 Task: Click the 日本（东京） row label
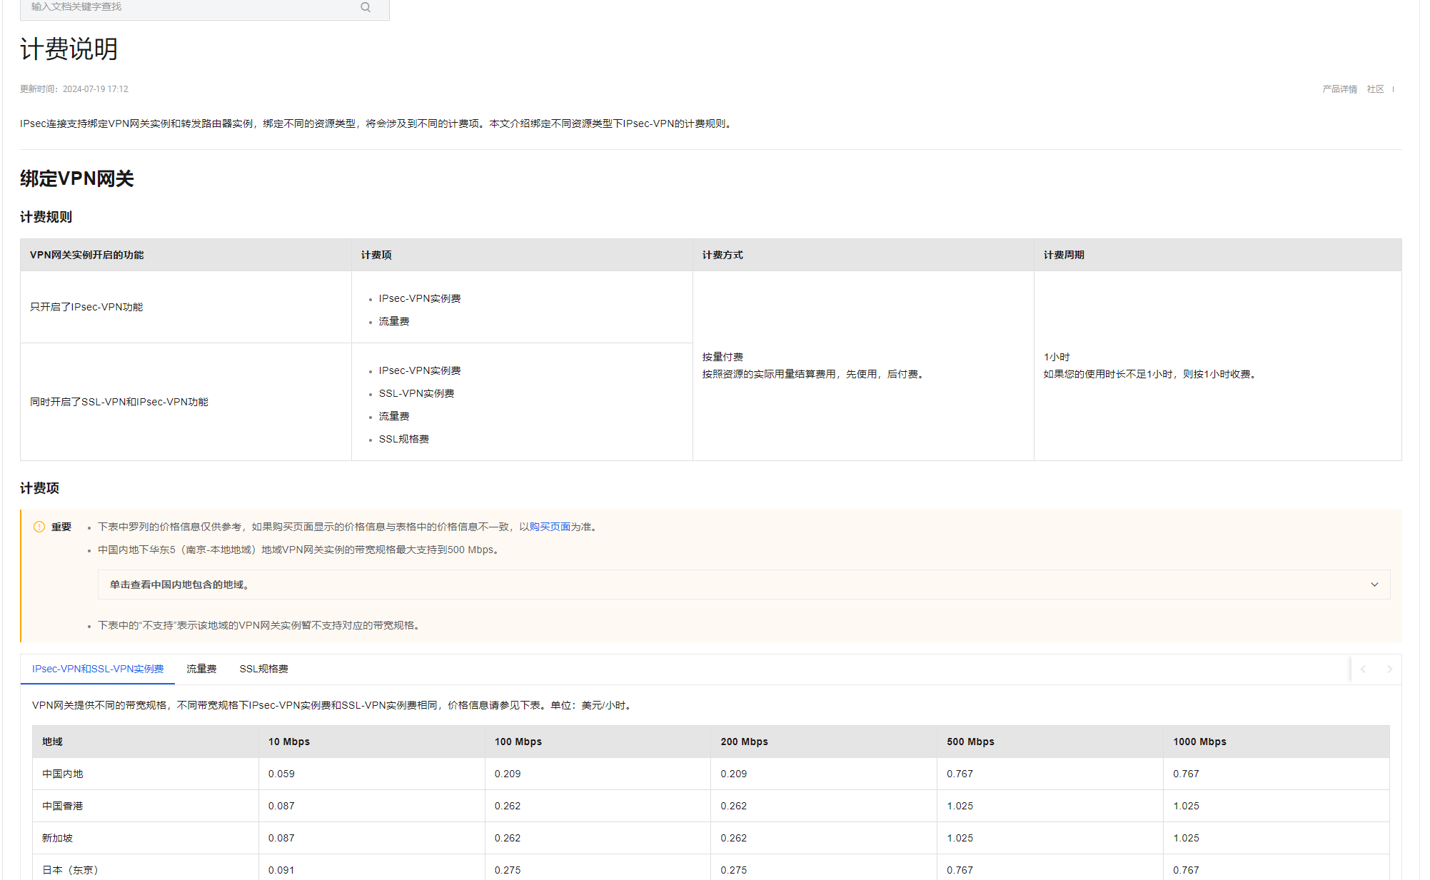click(71, 870)
